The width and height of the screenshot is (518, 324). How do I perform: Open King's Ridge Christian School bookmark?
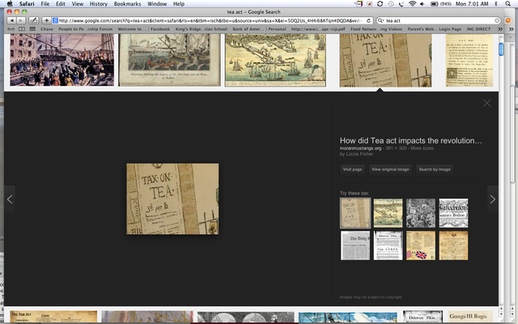(202, 29)
